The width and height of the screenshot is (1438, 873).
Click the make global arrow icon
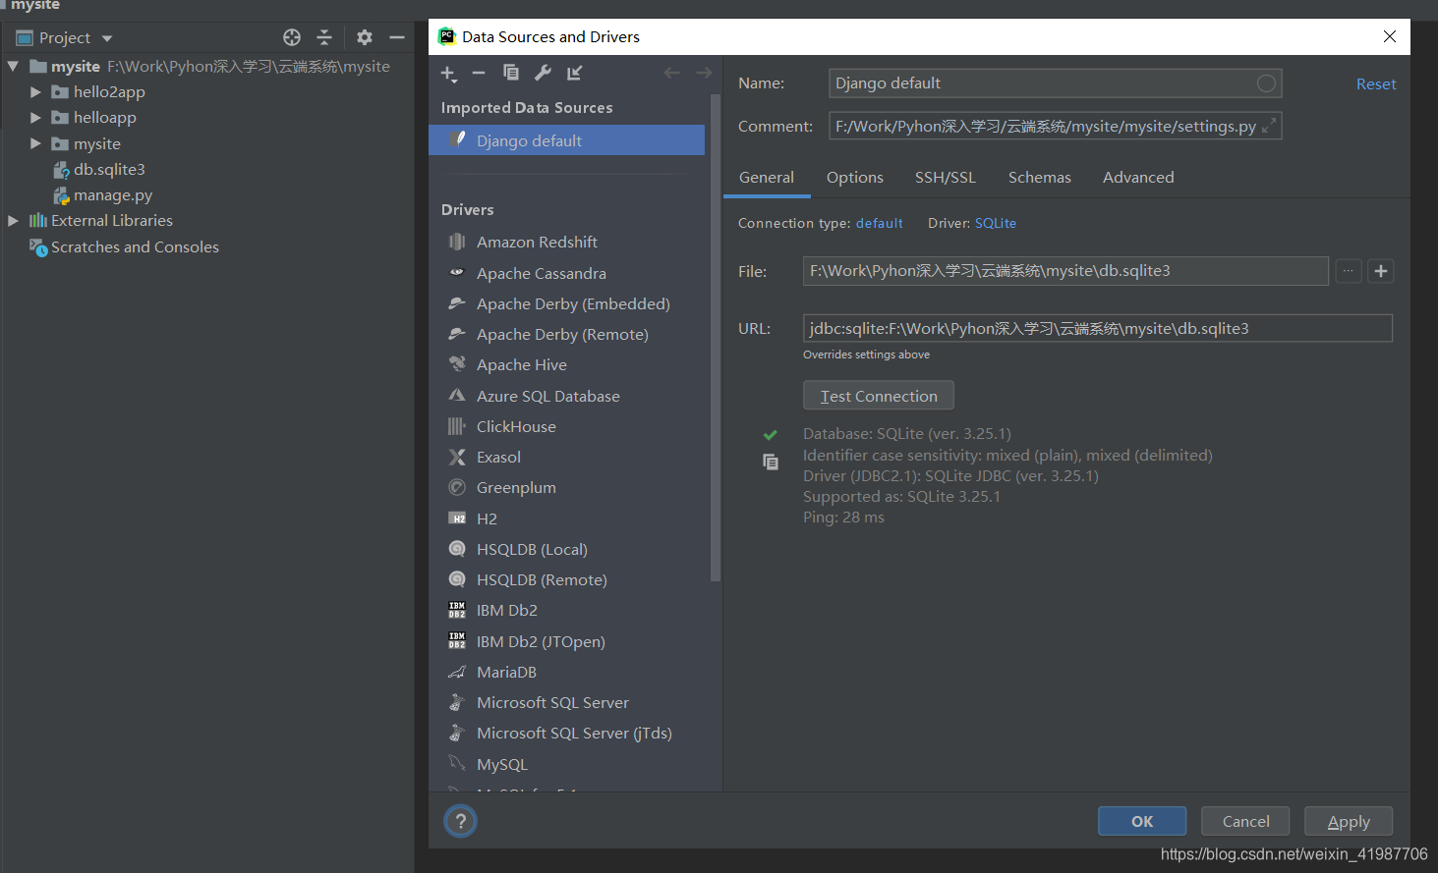pos(575,73)
